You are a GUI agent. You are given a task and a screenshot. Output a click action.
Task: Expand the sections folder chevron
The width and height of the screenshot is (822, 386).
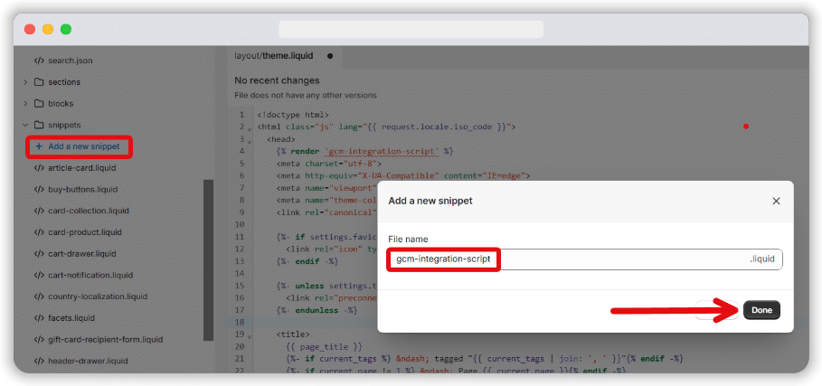pyautogui.click(x=25, y=82)
